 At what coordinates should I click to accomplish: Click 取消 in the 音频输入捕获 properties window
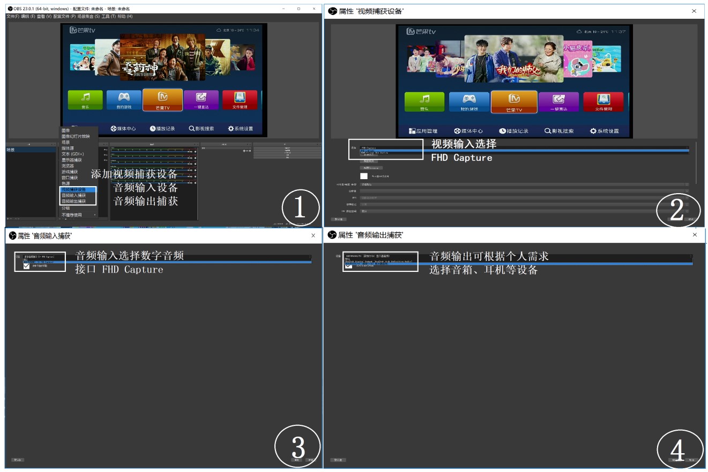(x=311, y=460)
